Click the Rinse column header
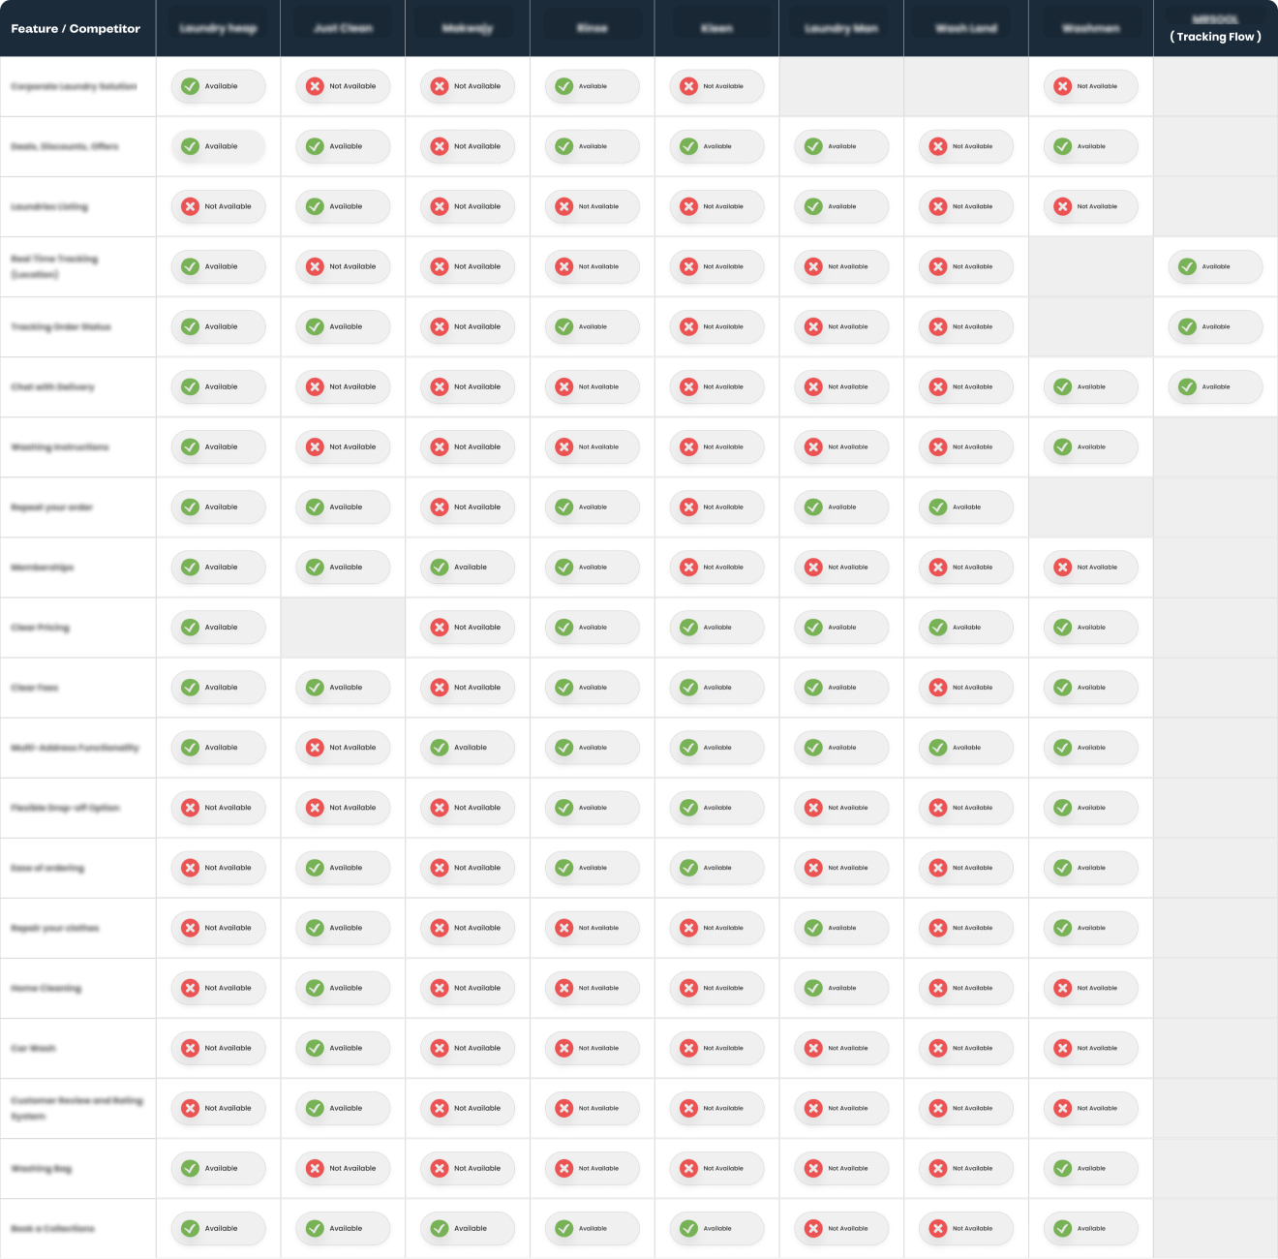This screenshot has height=1259, width=1278. click(x=593, y=28)
